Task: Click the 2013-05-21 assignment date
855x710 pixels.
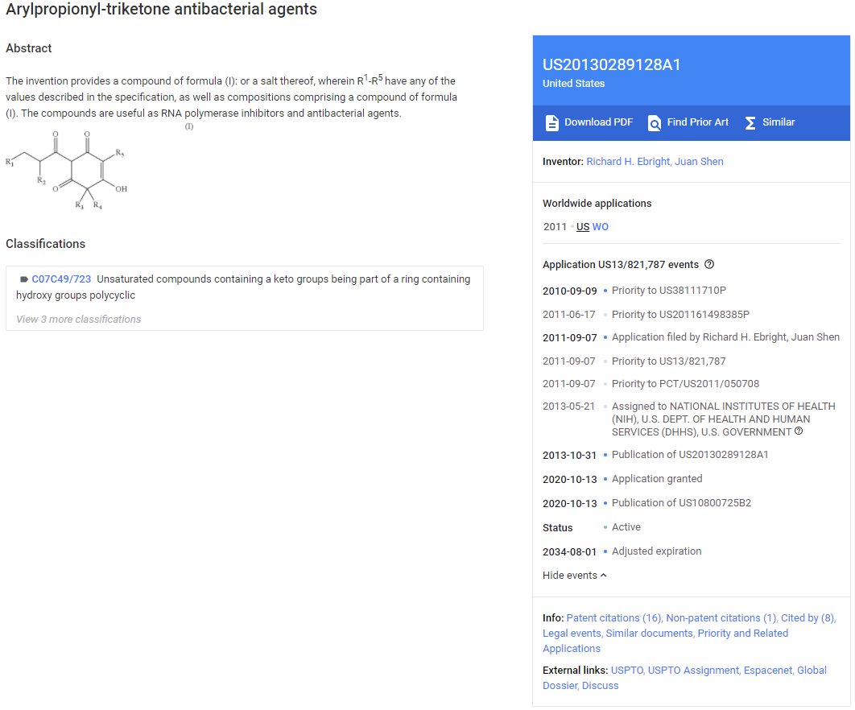Action: (x=568, y=407)
